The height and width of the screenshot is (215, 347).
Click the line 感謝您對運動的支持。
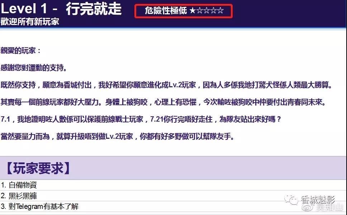point(34,68)
